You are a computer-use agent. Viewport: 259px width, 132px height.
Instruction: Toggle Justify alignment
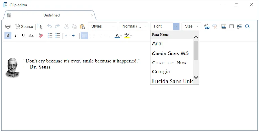click(x=108, y=36)
